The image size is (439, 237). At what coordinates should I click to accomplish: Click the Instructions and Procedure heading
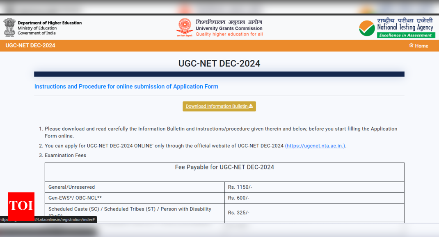126,87
